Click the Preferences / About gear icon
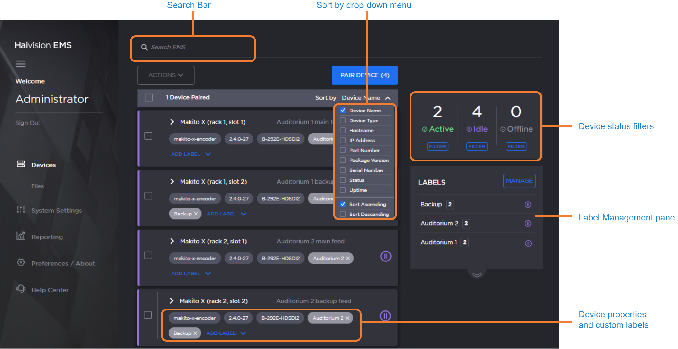The image size is (678, 349). pyautogui.click(x=21, y=262)
